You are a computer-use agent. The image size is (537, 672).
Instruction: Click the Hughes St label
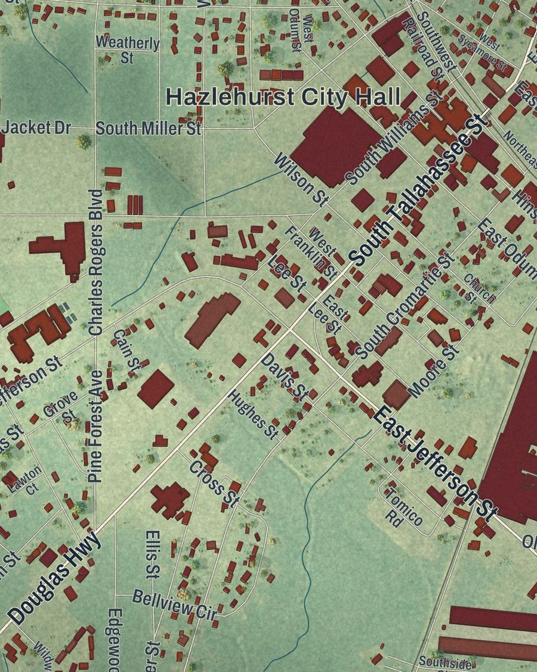coord(252,415)
